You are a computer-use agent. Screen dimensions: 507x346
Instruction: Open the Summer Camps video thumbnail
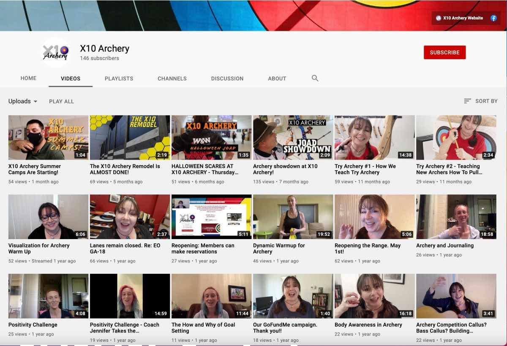(48, 137)
